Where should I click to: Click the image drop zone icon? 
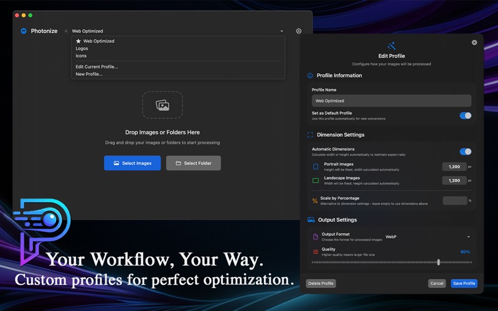[162, 105]
